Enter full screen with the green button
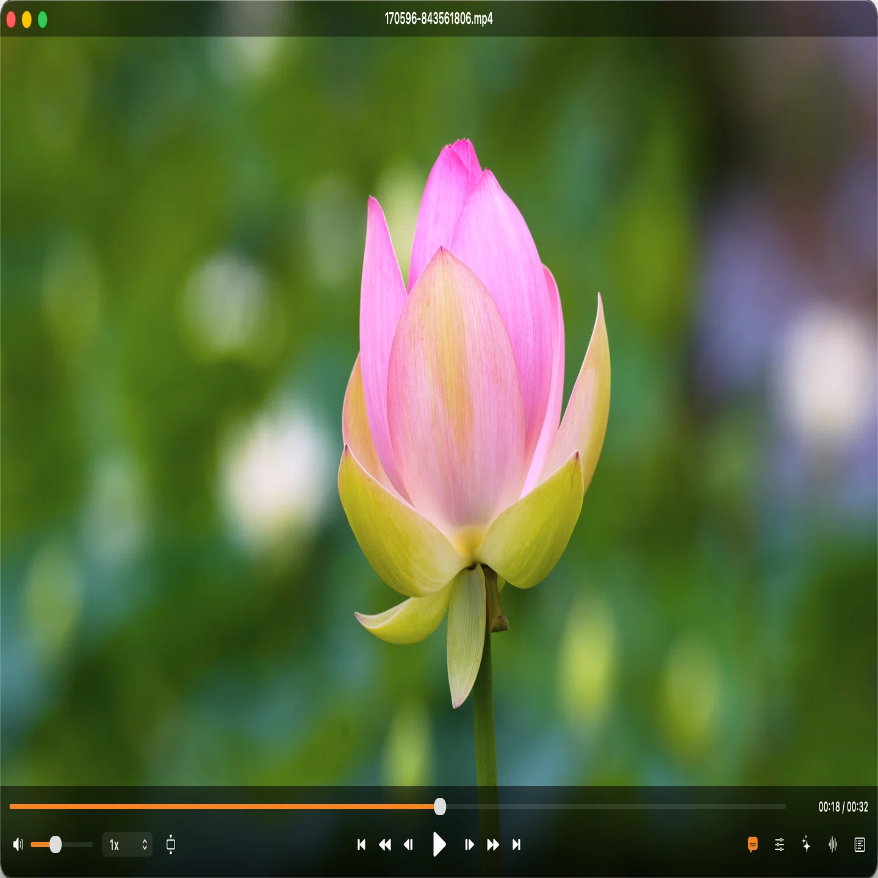878x878 pixels. point(43,20)
